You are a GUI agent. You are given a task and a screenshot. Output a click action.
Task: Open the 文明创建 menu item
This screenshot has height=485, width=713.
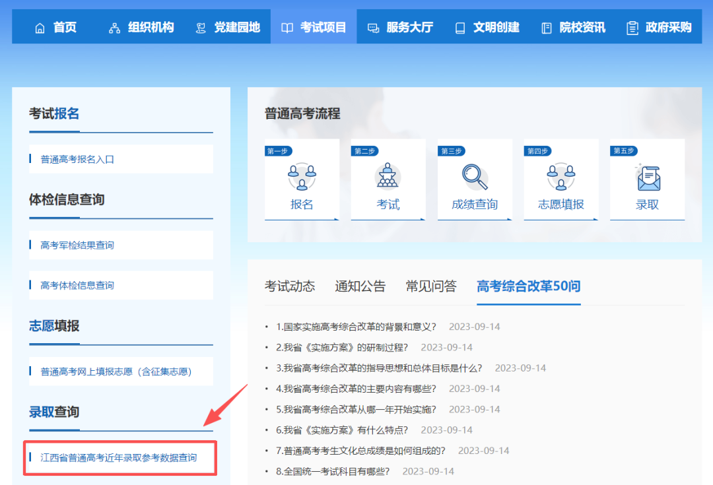coord(496,28)
